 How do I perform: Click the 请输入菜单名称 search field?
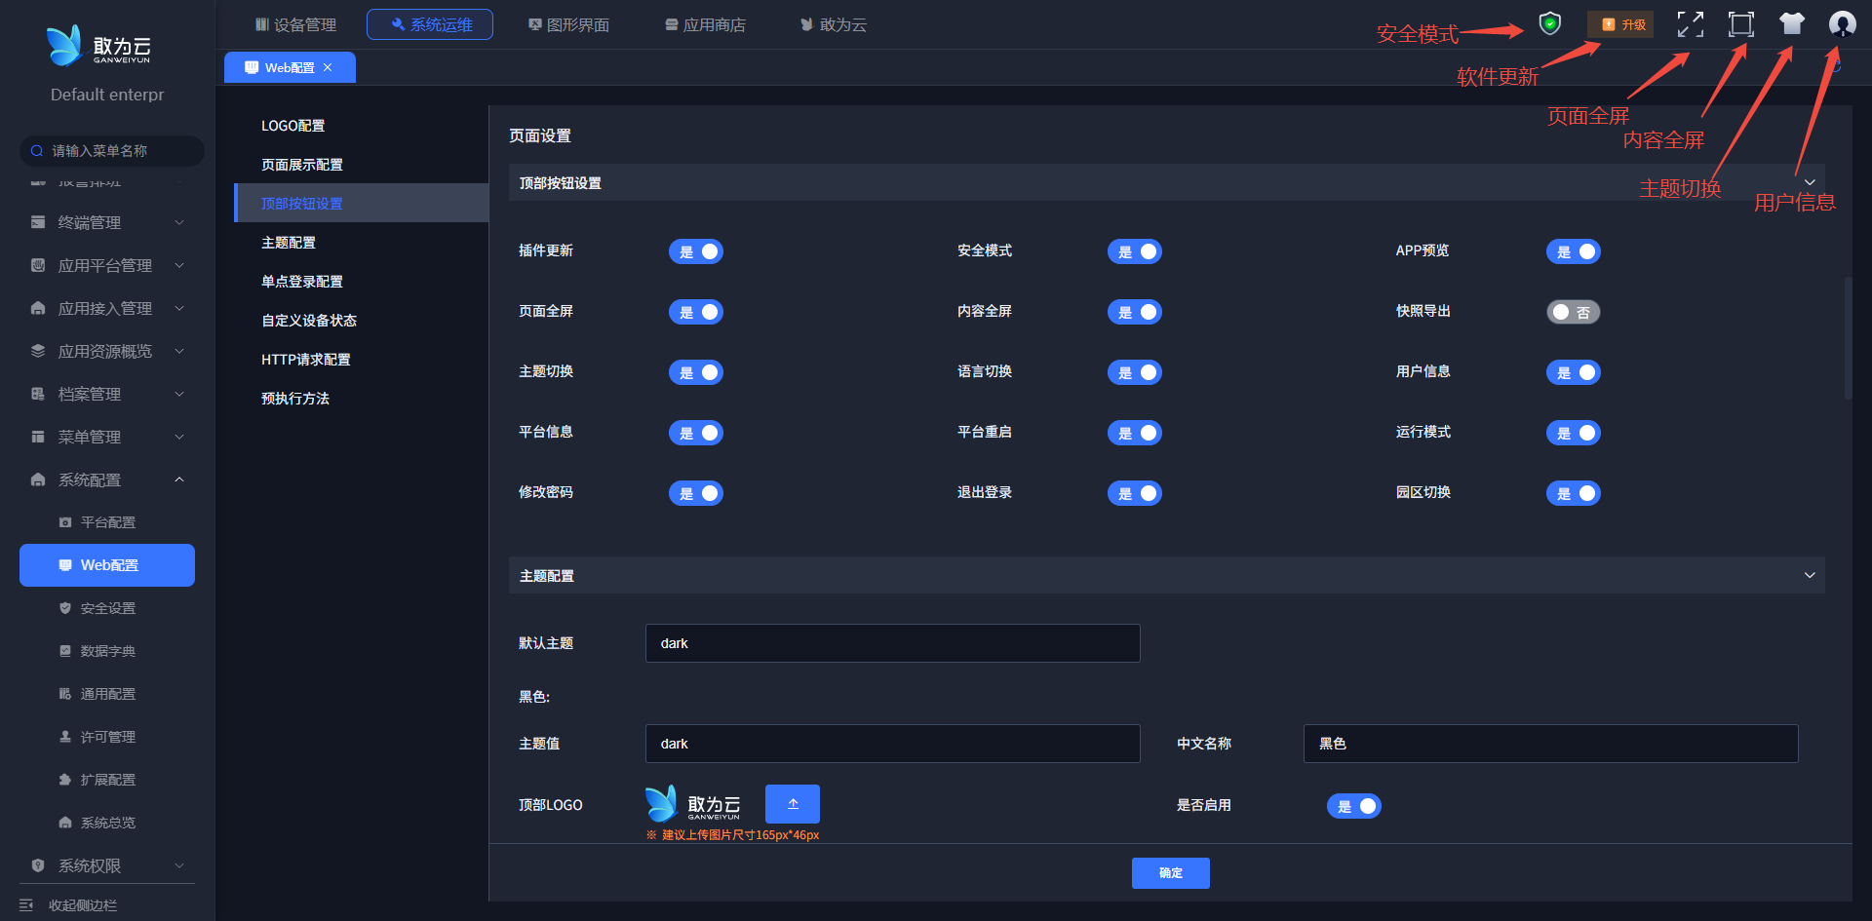point(112,151)
